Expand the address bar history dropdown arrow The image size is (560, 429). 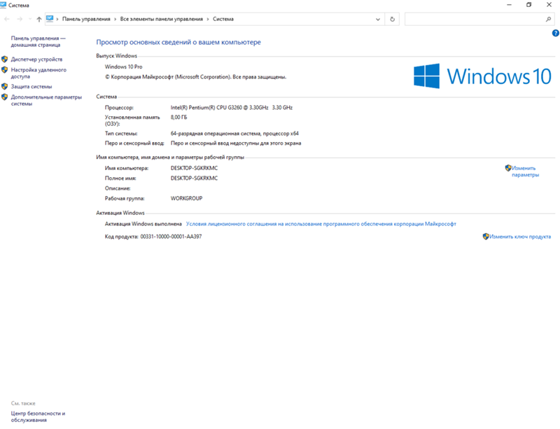point(379,20)
